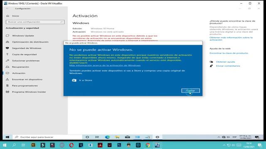Open Adobe Illustrator from host taskbar
The width and height of the screenshot is (266, 149).
click(x=33, y=145)
